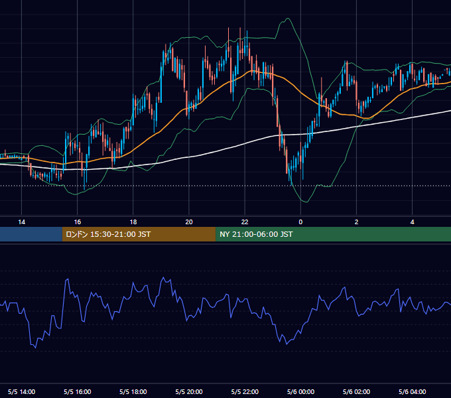Screen dimensions: 451x398
Task: Click the hour label 14 on price chart axis
Action: pyautogui.click(x=22, y=222)
